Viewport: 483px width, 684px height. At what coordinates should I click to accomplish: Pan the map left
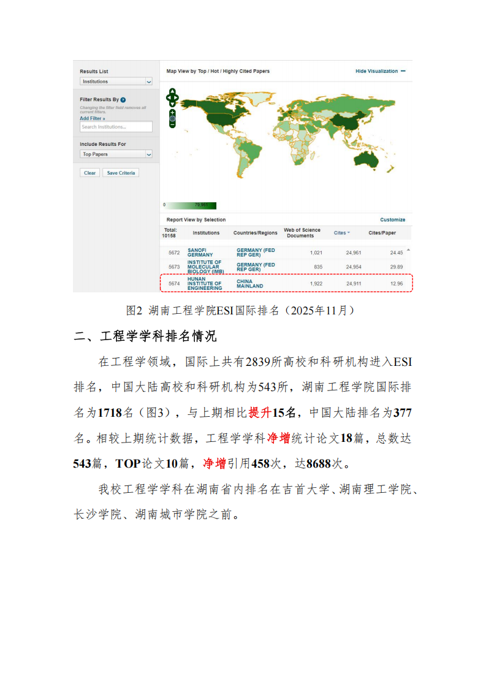168,96
